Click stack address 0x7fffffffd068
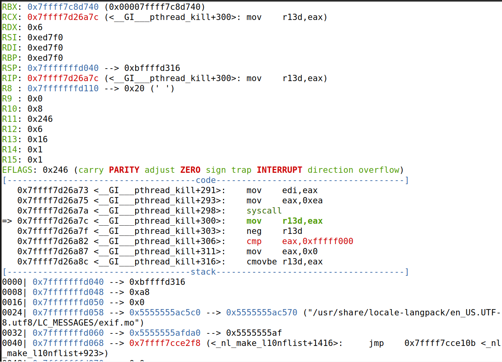This screenshot has height=362, width=502. point(68,343)
